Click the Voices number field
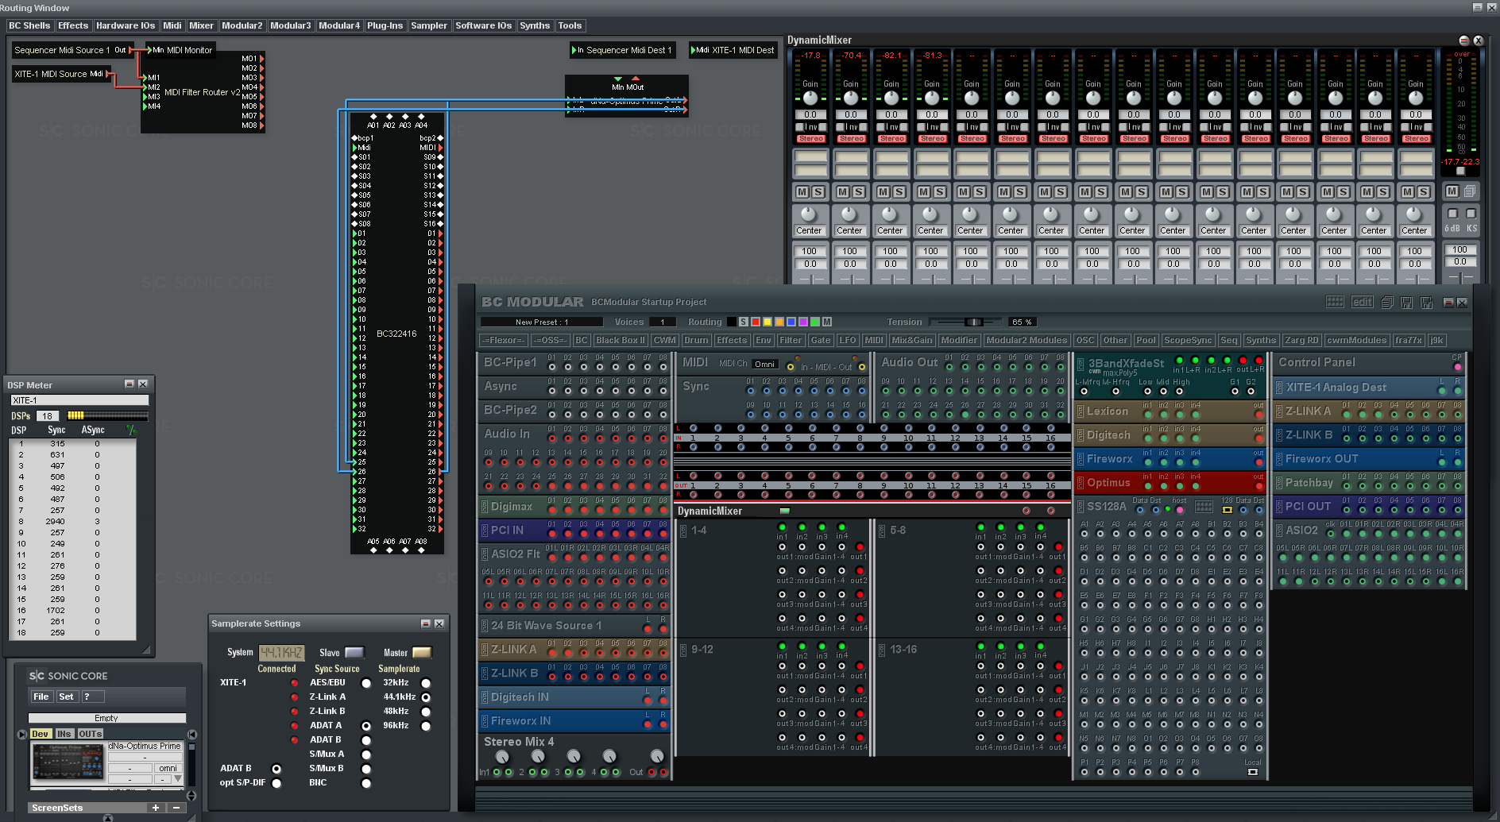The height and width of the screenshot is (822, 1500). point(663,322)
